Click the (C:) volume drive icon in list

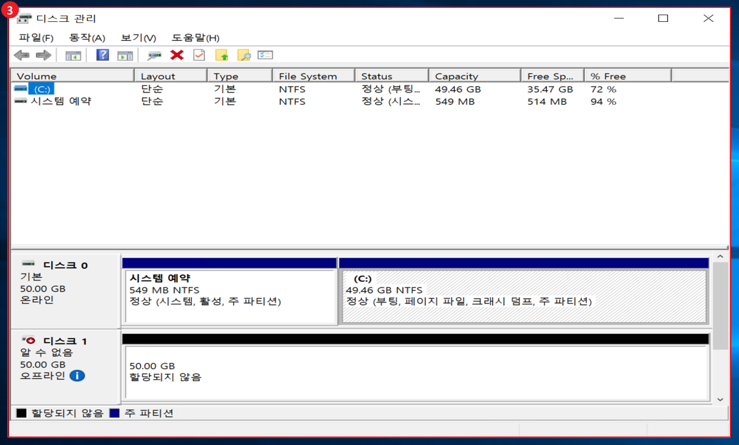tap(21, 89)
